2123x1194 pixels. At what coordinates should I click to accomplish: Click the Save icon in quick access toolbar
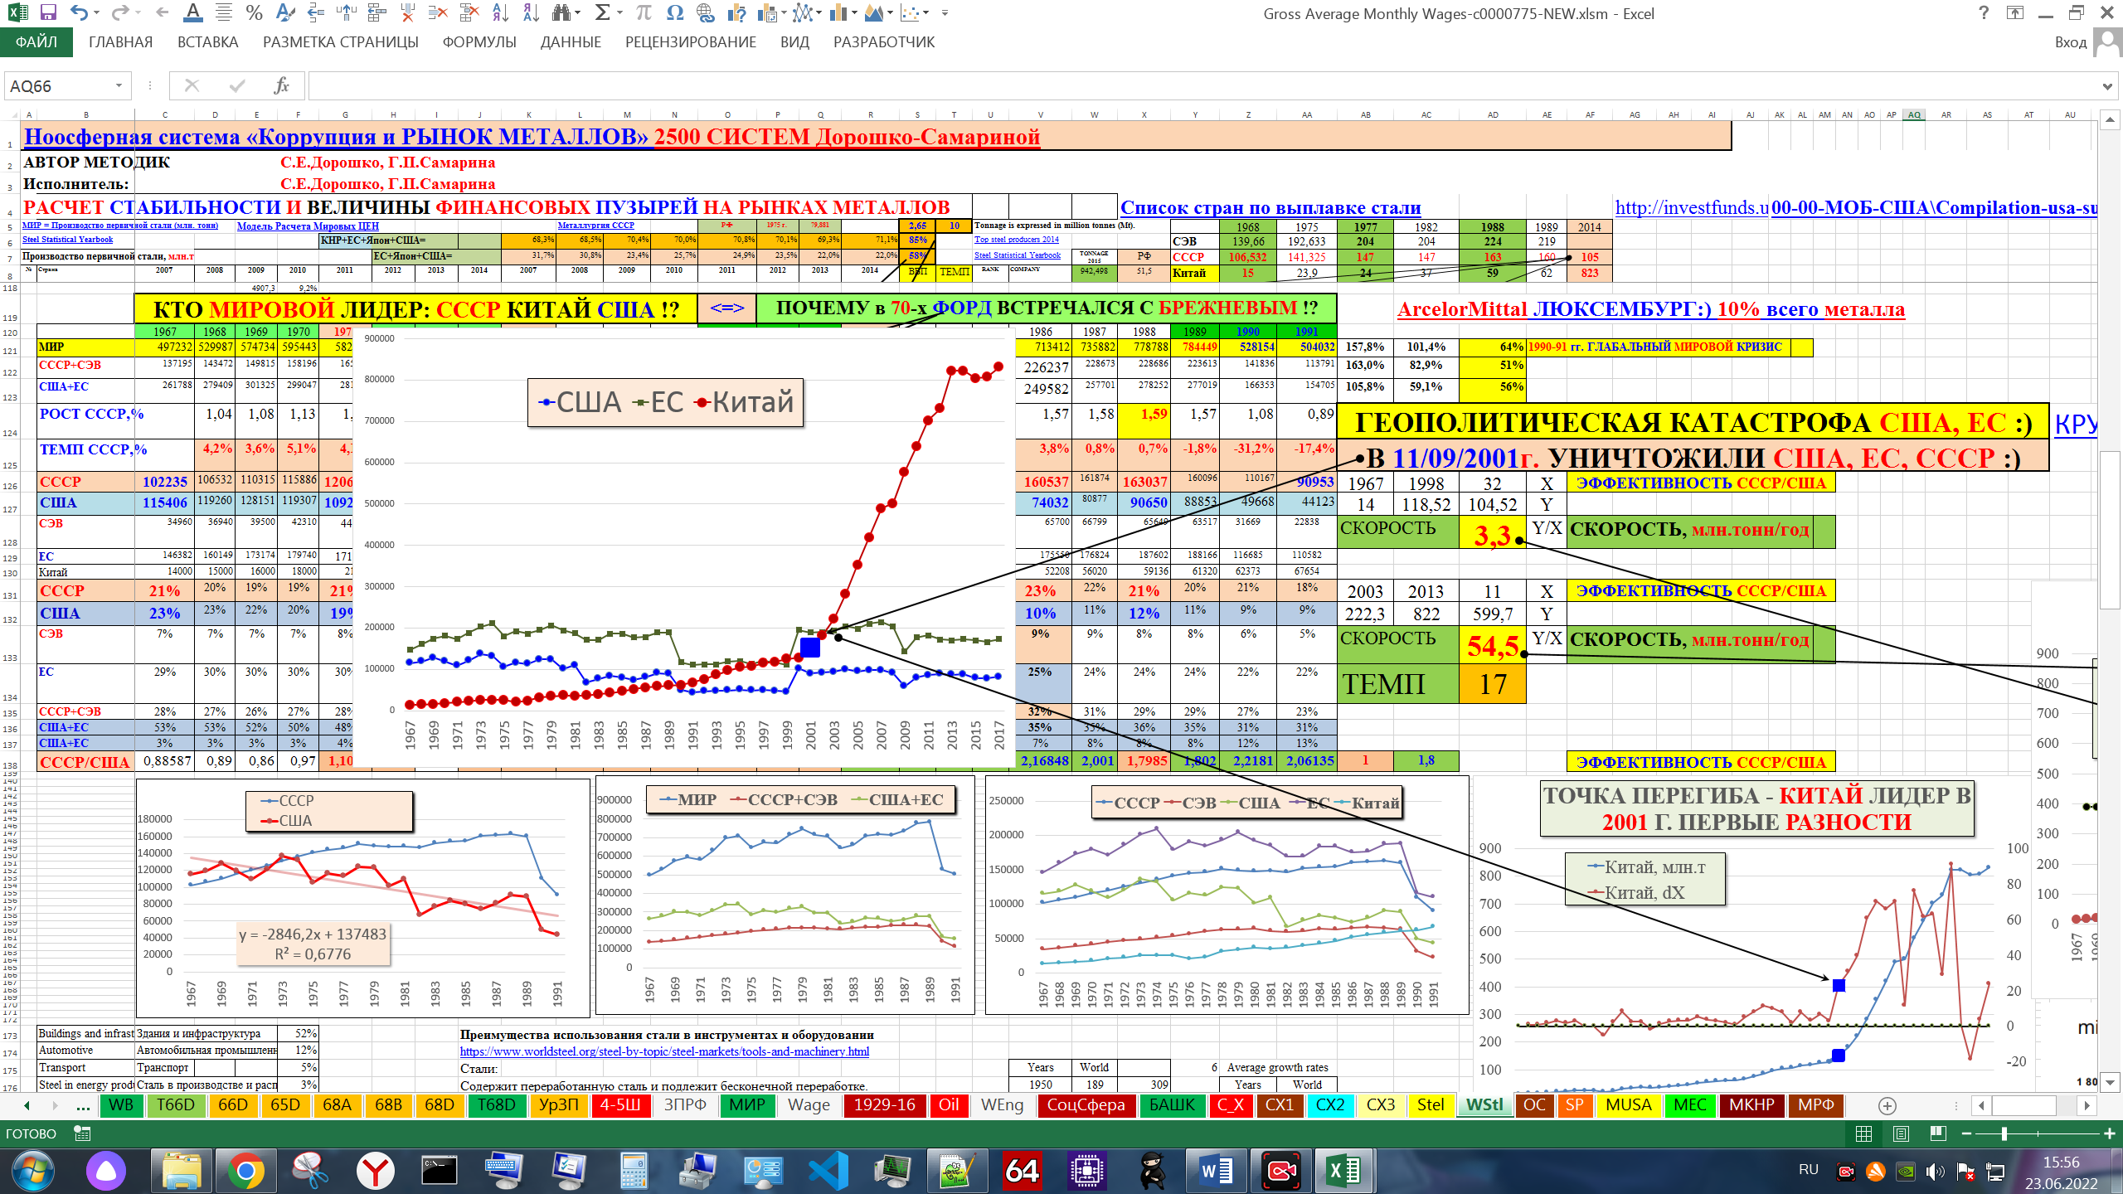[x=48, y=12]
